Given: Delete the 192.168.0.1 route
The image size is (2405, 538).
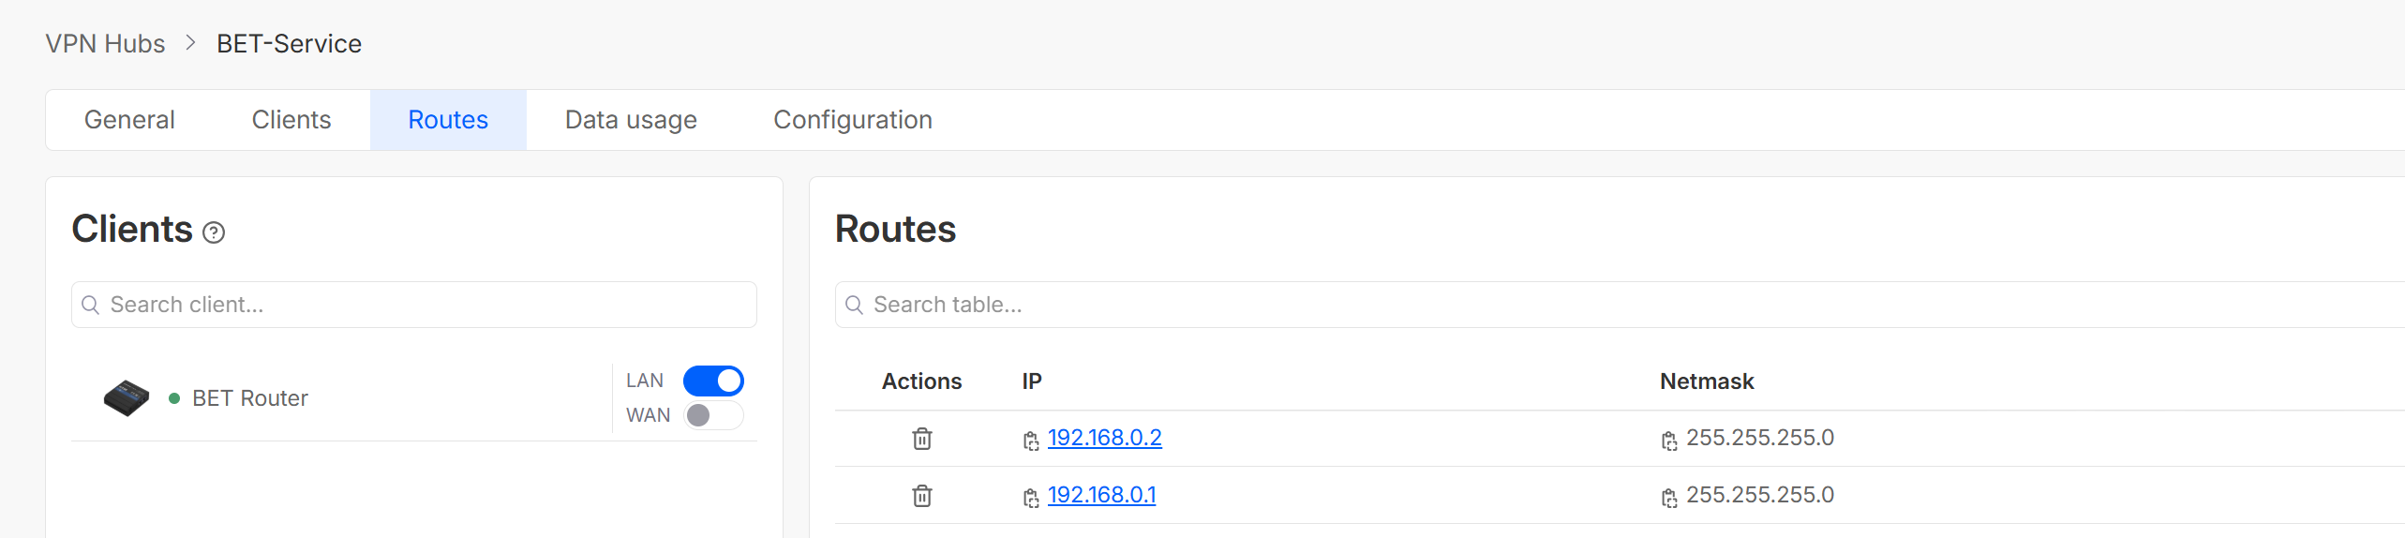Looking at the screenshot, I should click(x=922, y=496).
